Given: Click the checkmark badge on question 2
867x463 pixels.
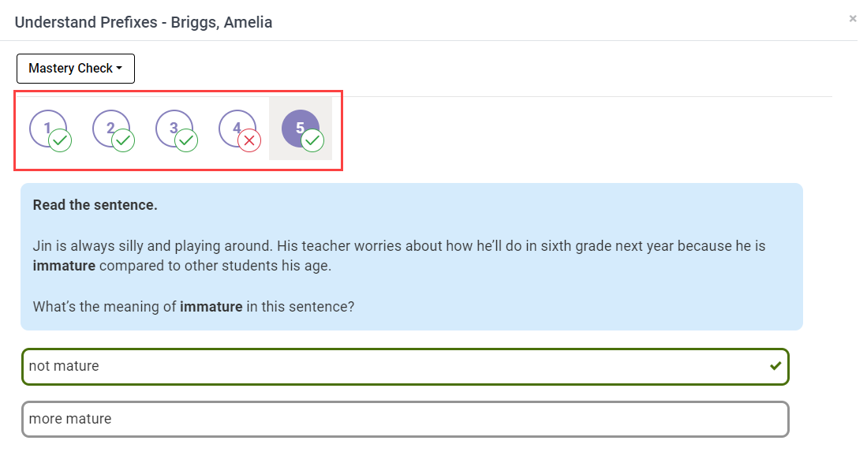Looking at the screenshot, I should click(121, 140).
